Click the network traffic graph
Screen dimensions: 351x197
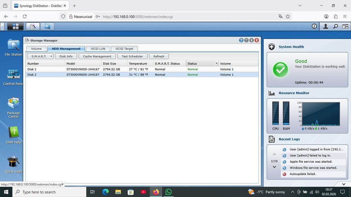(321, 114)
